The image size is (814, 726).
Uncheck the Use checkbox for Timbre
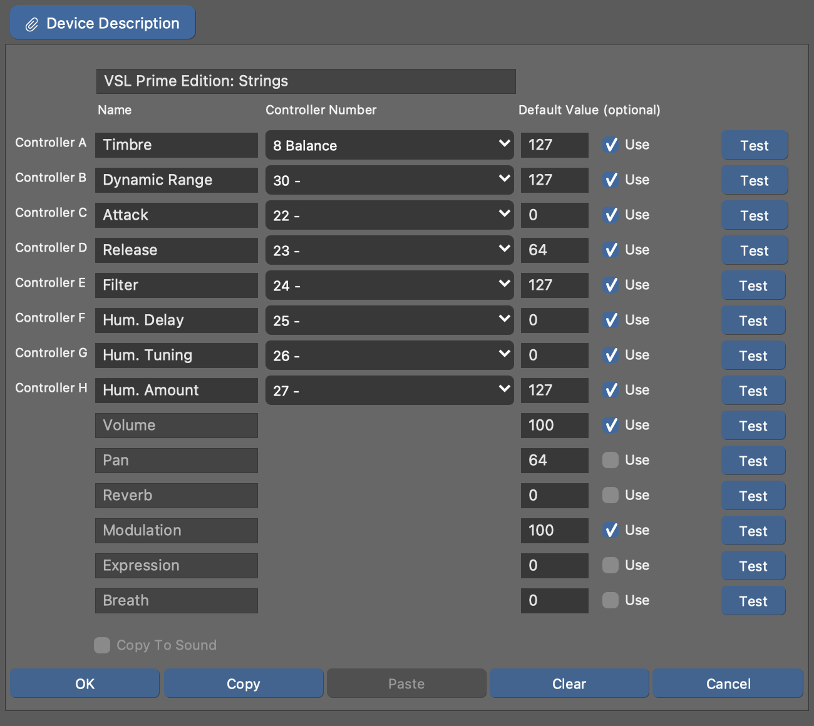coord(610,145)
